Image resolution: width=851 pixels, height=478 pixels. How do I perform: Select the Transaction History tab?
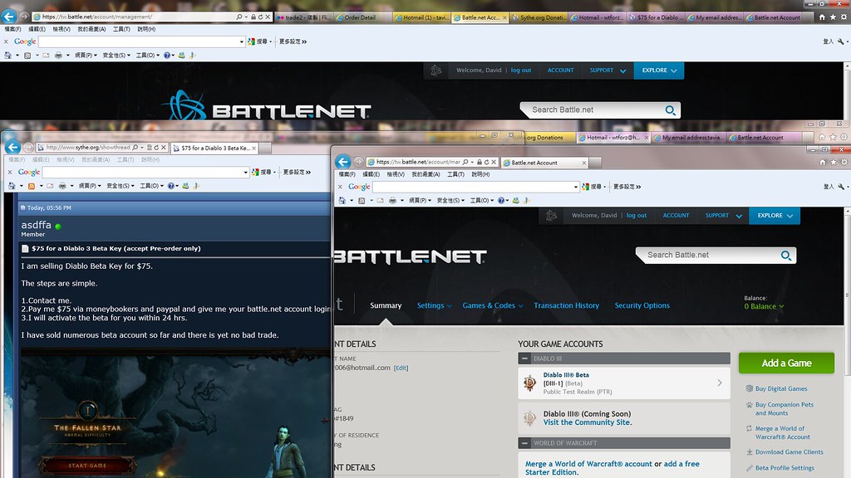(x=566, y=305)
